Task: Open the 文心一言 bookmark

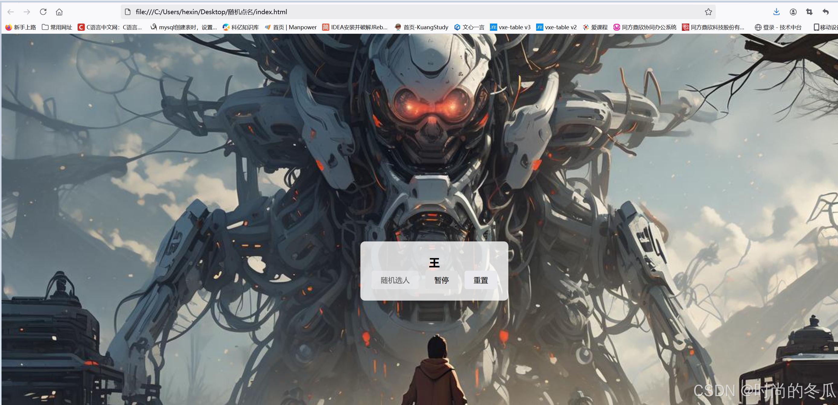Action: pyautogui.click(x=469, y=27)
